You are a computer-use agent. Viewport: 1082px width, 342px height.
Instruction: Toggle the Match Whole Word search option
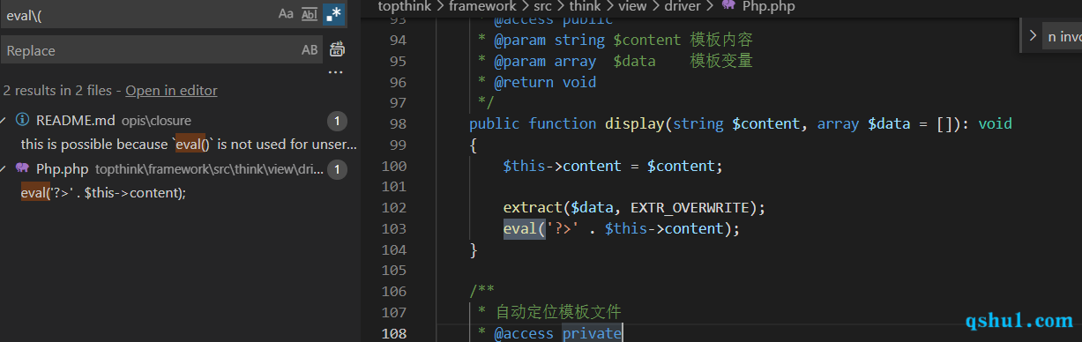click(310, 14)
